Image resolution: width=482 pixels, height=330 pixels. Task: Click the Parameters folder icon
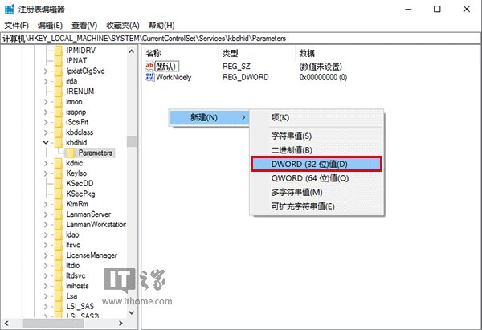tap(71, 153)
